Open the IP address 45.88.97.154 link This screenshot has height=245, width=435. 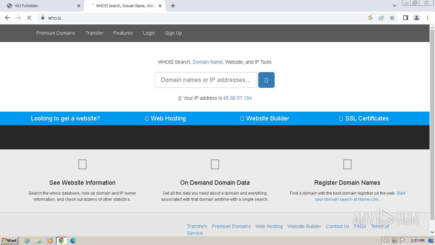pos(238,98)
